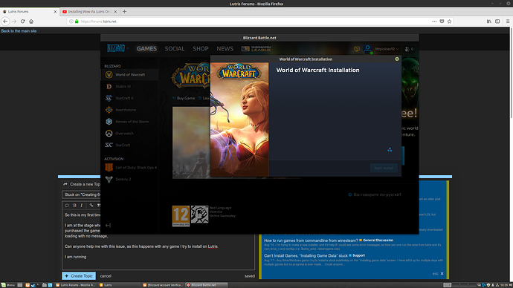Bookmark this page with the star icon
513x288 pixels.
[x=449, y=22]
